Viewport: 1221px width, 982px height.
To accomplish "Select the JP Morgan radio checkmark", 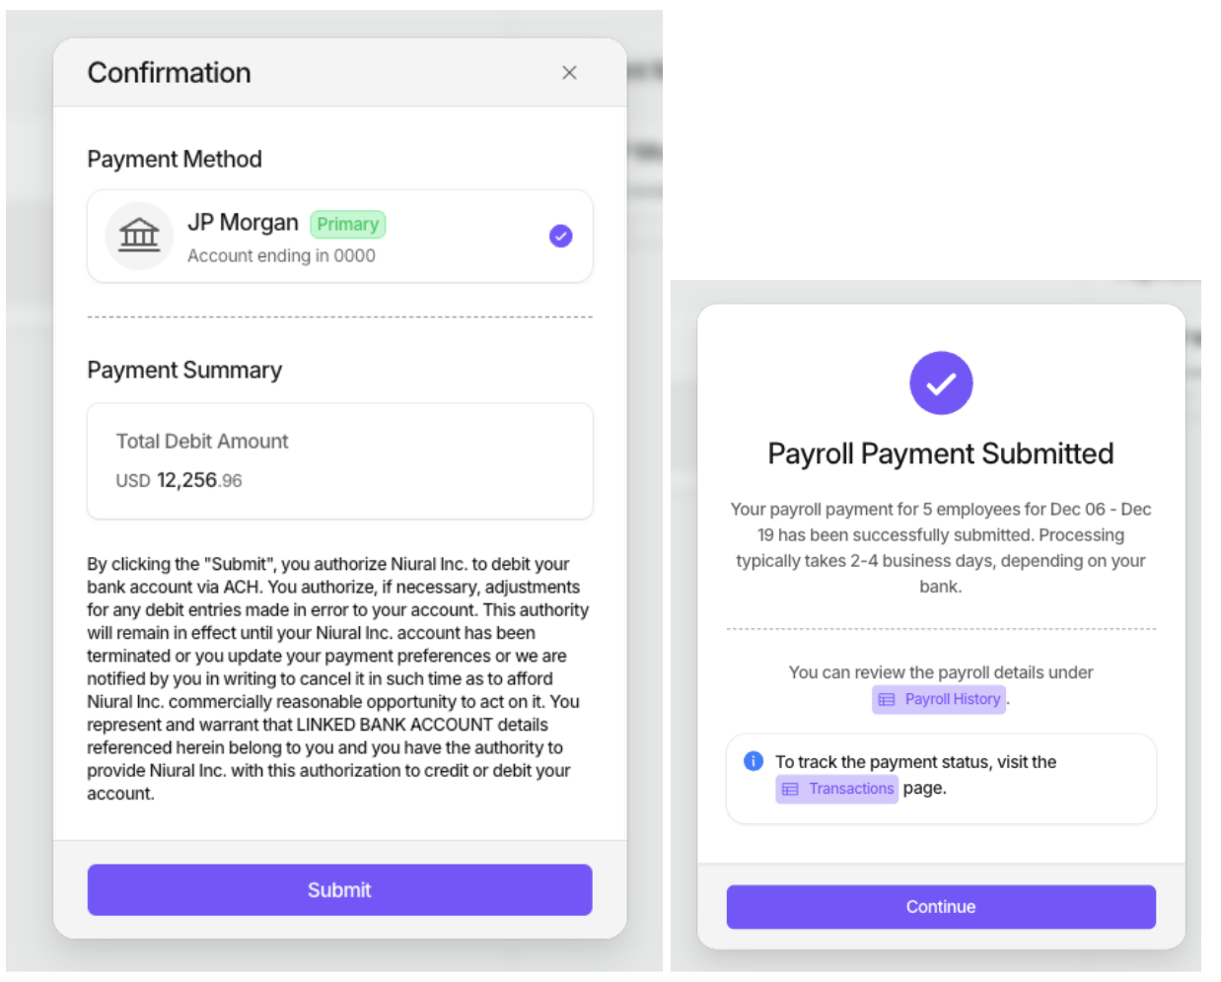I will 560,237.
